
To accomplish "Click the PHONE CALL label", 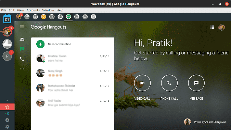I will (x=169, y=99).
